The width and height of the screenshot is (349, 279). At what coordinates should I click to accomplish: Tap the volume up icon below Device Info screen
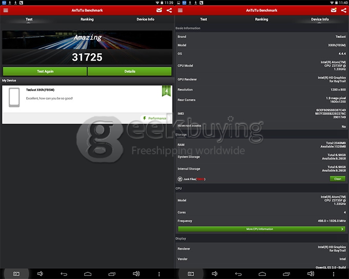311,274
